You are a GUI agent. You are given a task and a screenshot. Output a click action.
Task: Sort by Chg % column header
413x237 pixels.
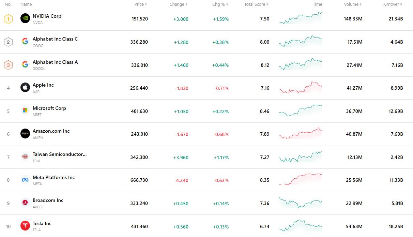pos(220,4)
